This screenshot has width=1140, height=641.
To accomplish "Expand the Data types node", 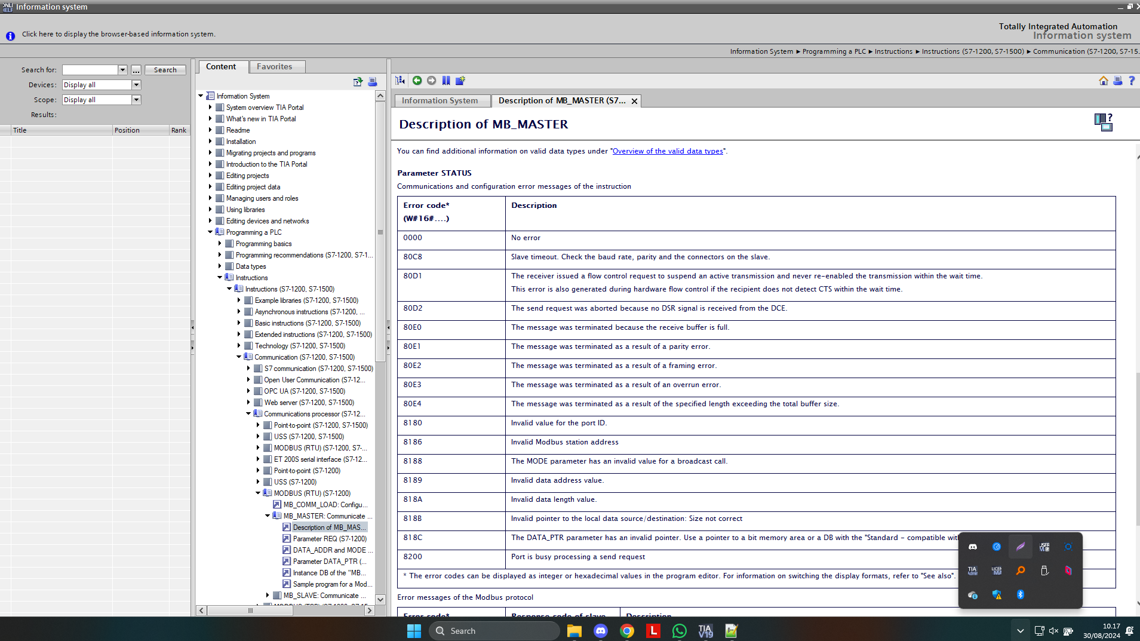I will 220,266.
